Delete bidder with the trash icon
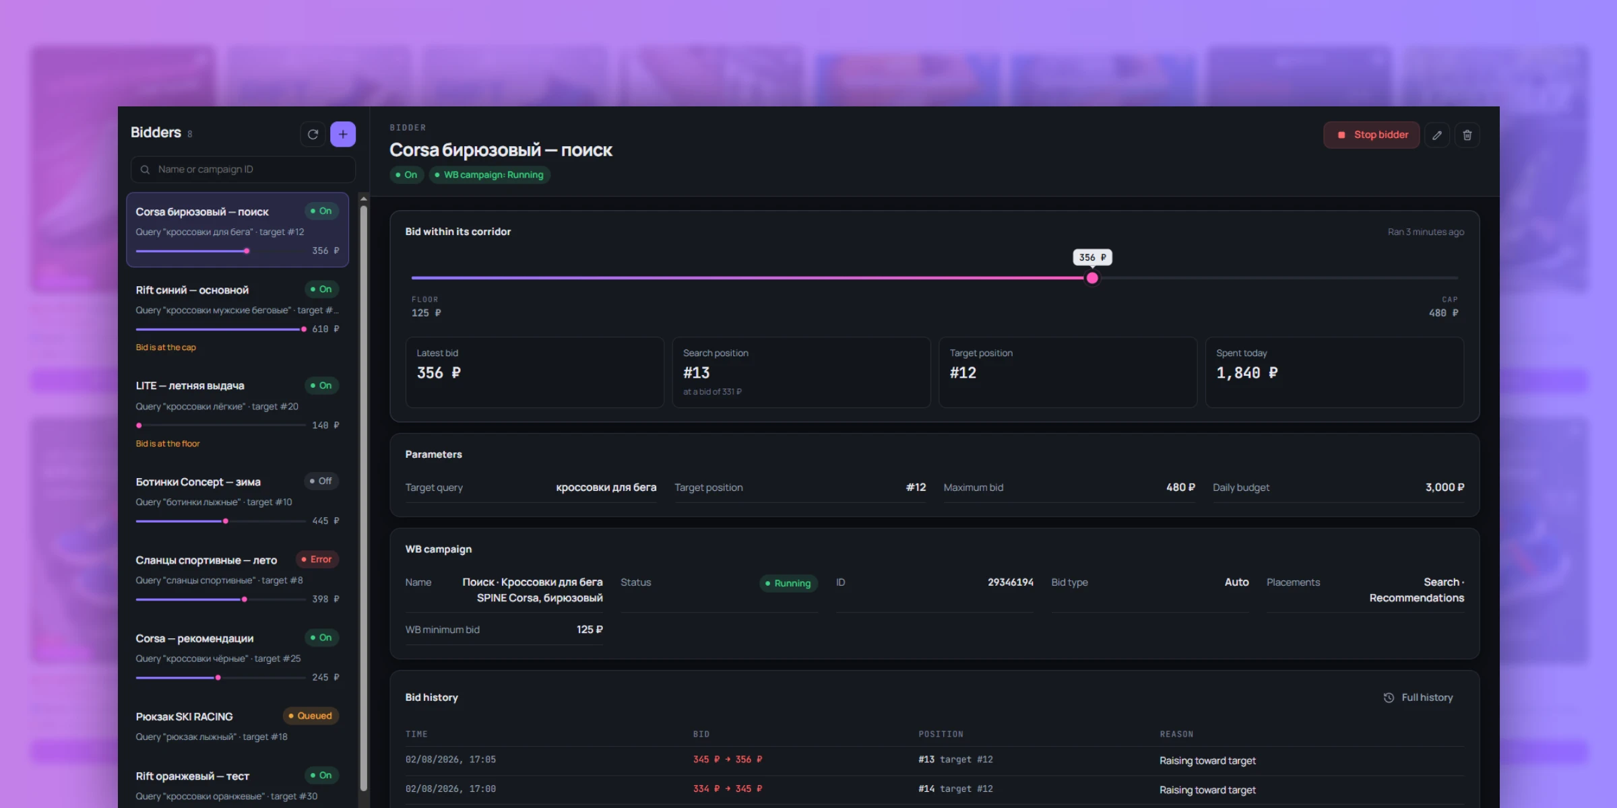1617x808 pixels. point(1467,135)
